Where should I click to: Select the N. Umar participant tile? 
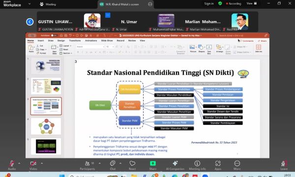pos(129,22)
